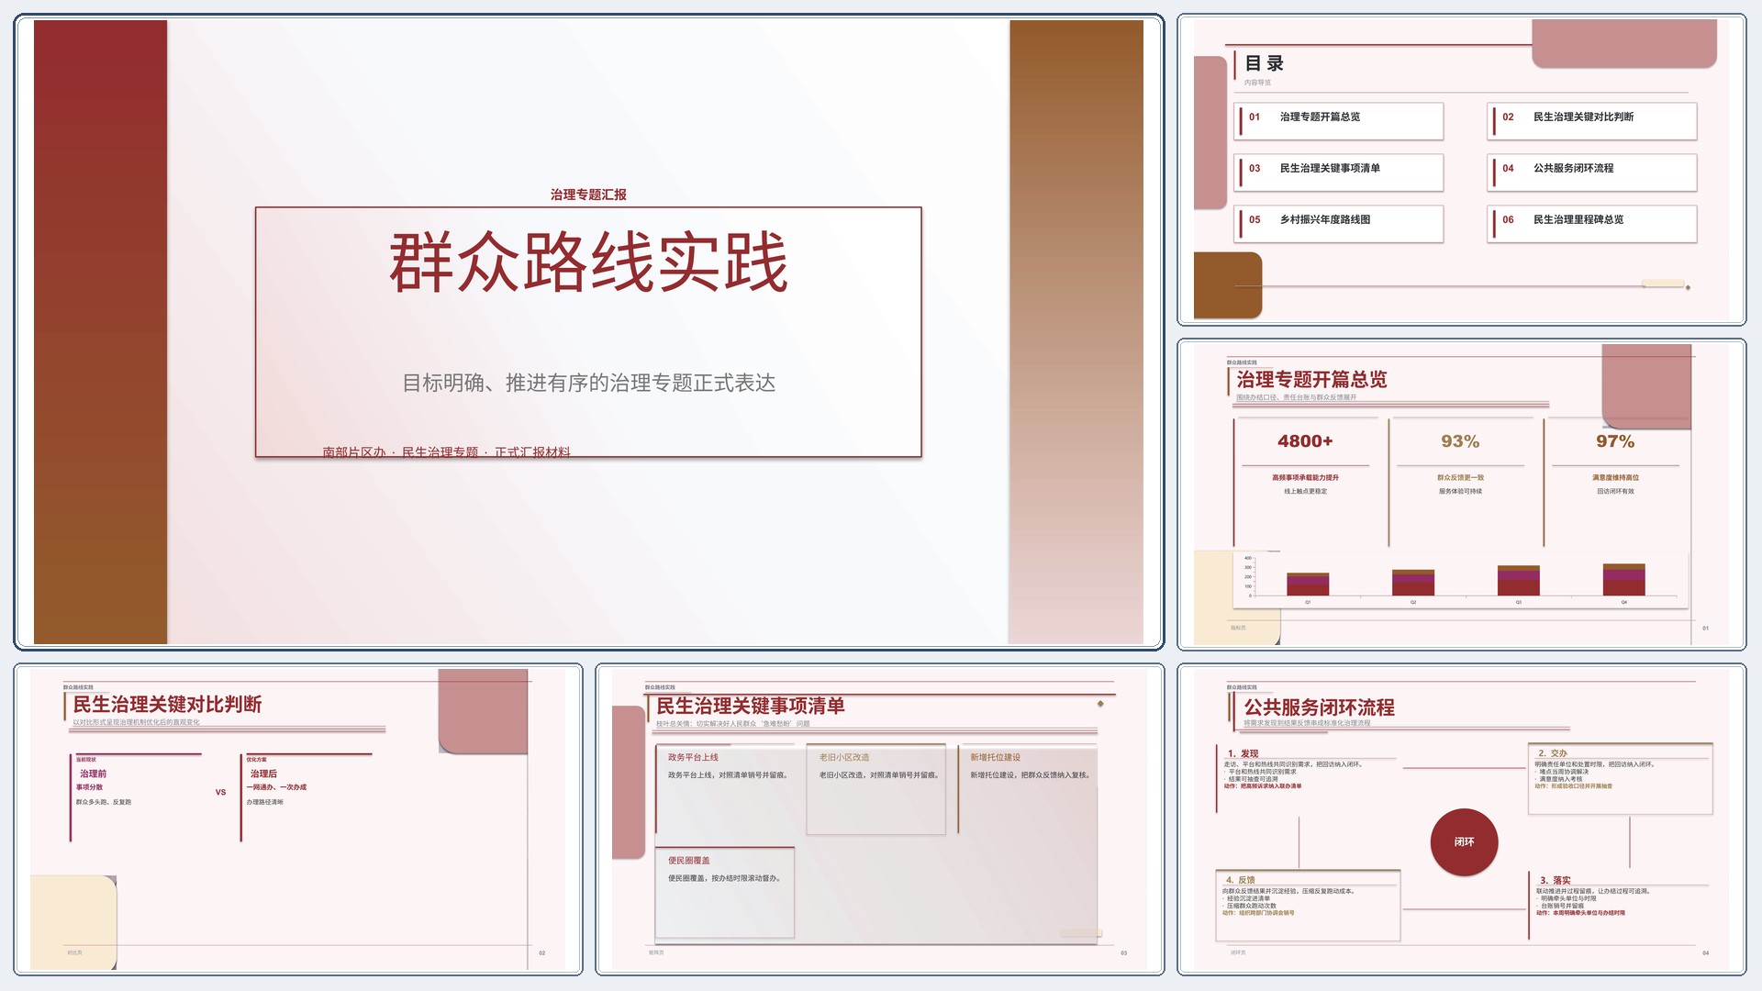Click contents entry 04 公共服务闭环流程
The image size is (1762, 991).
tap(1592, 173)
